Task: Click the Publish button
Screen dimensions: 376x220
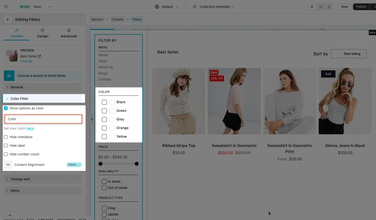Action: (361, 7)
